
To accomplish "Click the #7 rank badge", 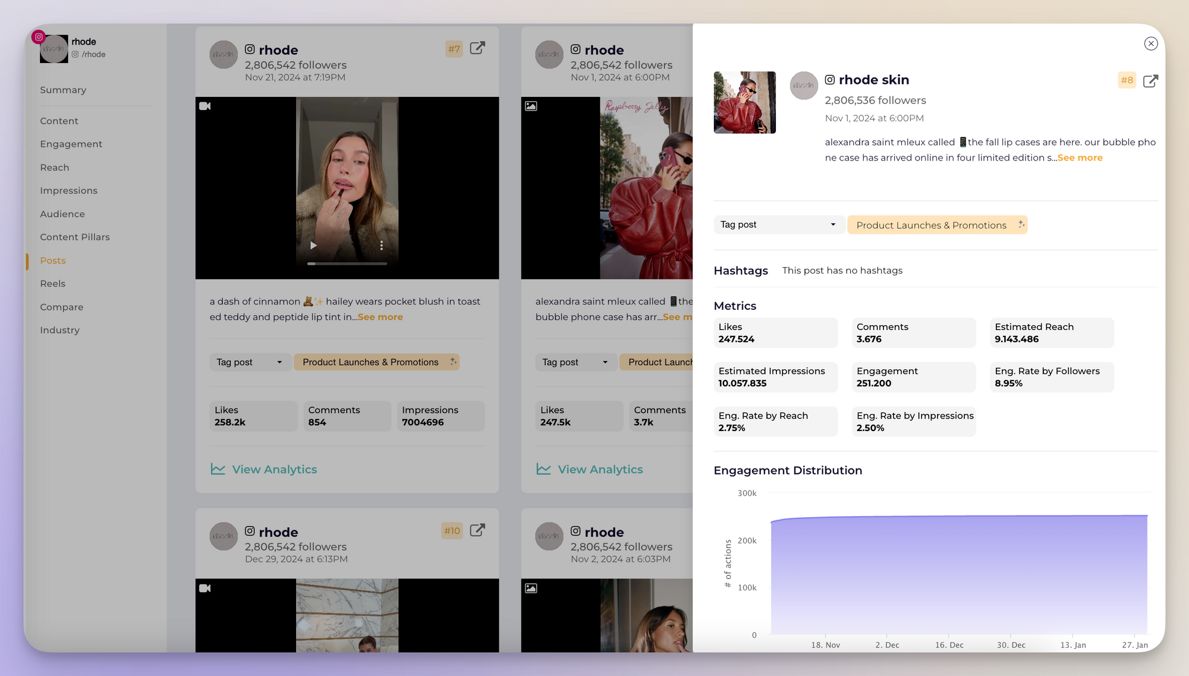I will click(454, 49).
